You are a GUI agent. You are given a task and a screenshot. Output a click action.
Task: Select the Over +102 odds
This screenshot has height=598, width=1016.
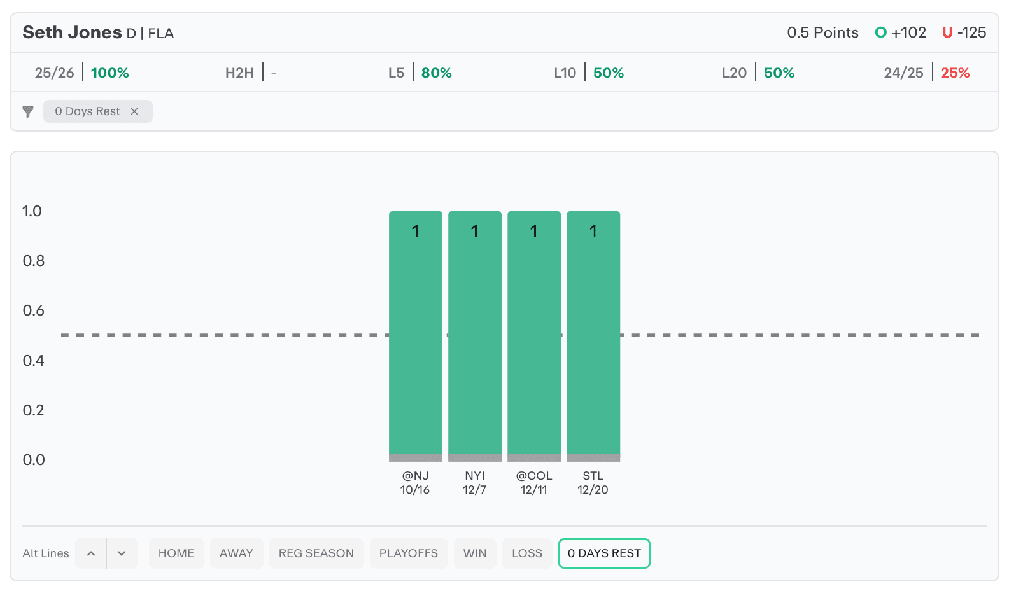tap(901, 32)
